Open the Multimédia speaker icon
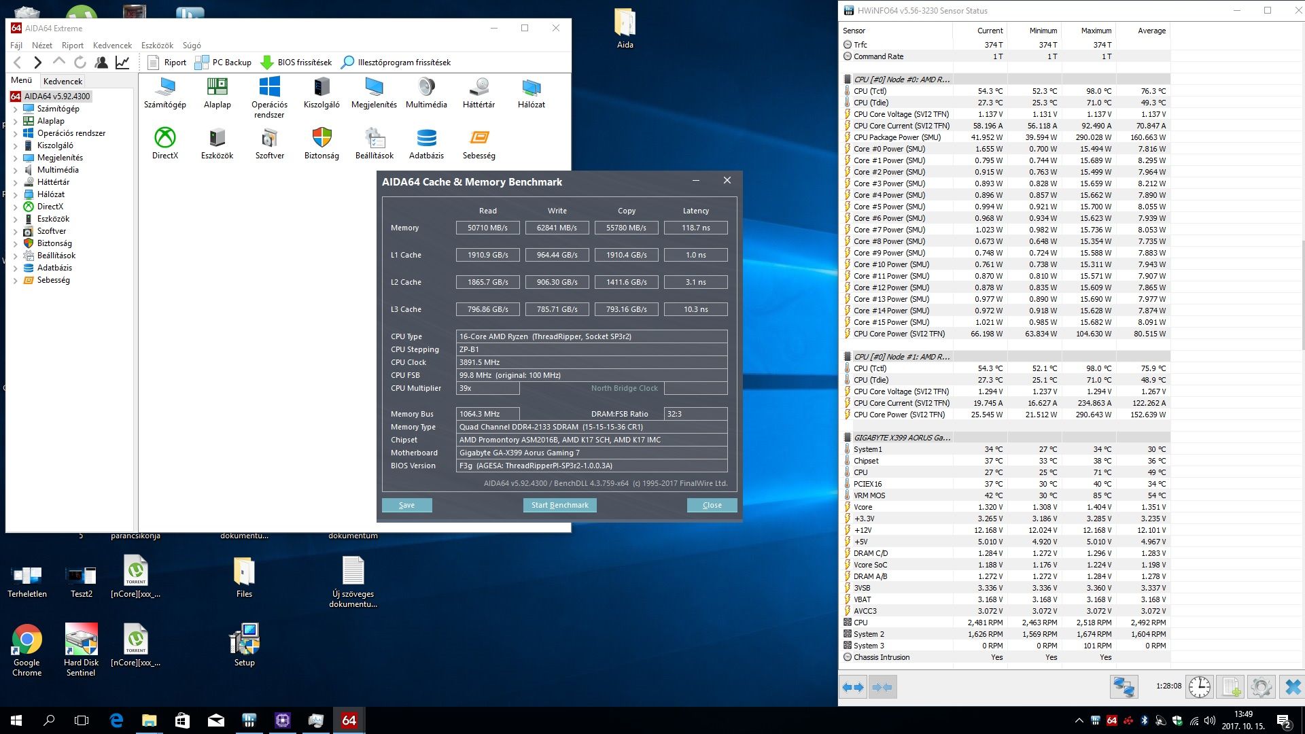1305x734 pixels. click(x=426, y=93)
